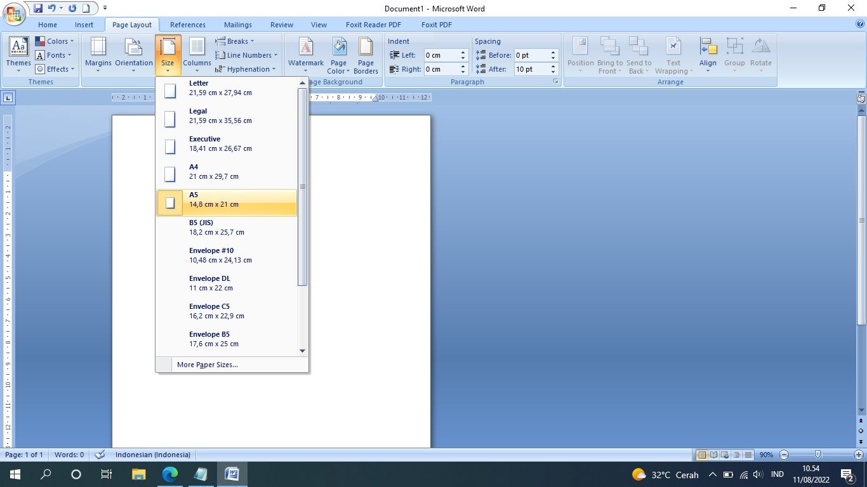
Task: Open the Watermark gallery
Action: [x=306, y=55]
